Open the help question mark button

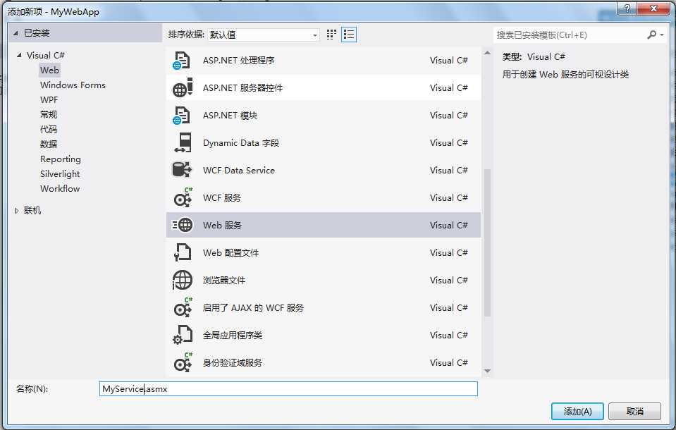[627, 8]
